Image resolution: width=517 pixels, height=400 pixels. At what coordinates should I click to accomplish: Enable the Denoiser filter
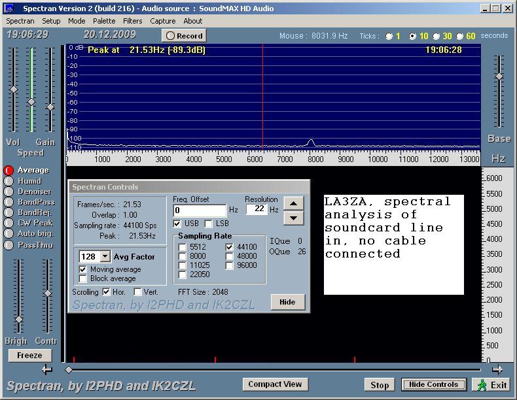point(9,192)
